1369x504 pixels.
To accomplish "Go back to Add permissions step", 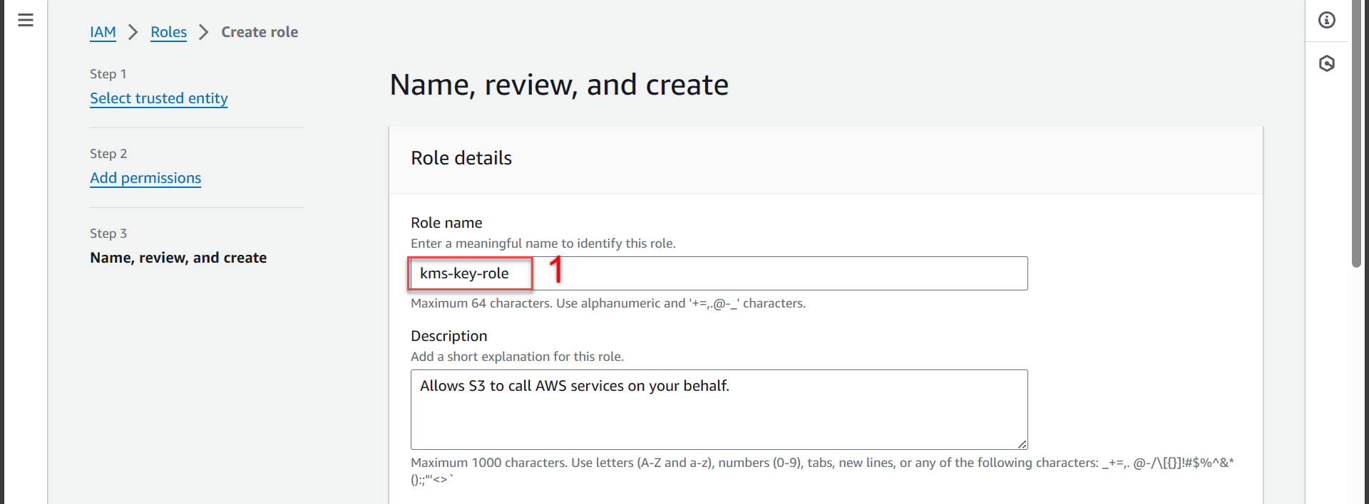I will (x=145, y=178).
